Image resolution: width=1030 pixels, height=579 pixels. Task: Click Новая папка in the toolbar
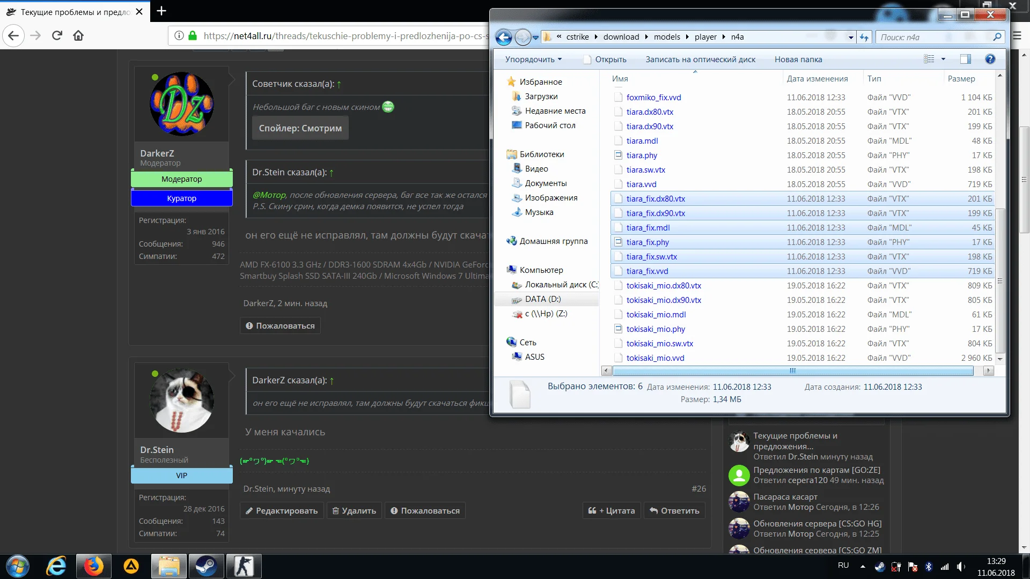(798, 60)
